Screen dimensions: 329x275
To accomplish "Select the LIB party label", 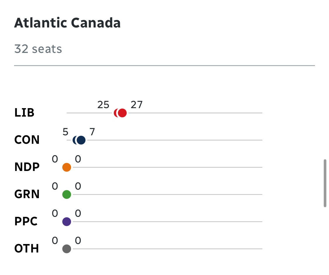I will pyautogui.click(x=24, y=113).
